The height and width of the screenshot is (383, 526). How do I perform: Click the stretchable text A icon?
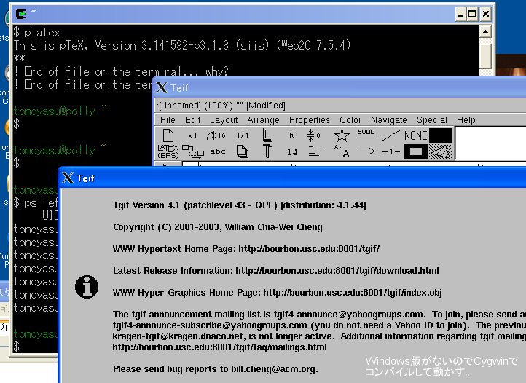coord(342,151)
